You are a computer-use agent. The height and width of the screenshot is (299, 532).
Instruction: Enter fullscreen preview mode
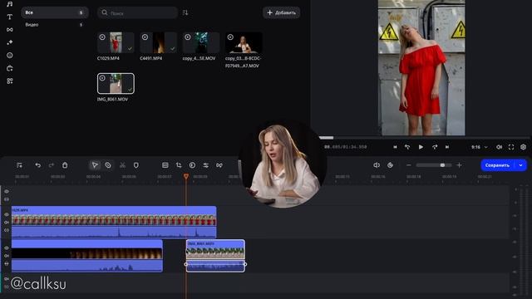coord(511,147)
